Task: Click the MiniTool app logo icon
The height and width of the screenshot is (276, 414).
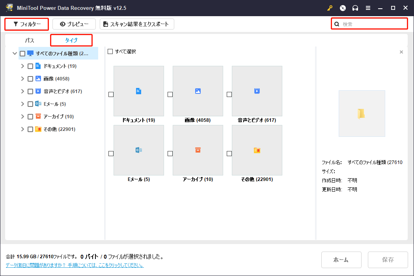Action: click(x=9, y=7)
